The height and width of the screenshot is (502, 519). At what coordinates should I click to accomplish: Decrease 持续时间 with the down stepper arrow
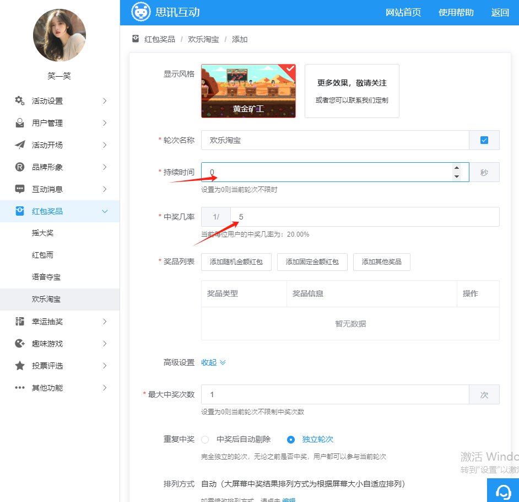point(457,177)
